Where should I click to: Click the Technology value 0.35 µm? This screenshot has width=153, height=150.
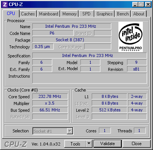43,46
